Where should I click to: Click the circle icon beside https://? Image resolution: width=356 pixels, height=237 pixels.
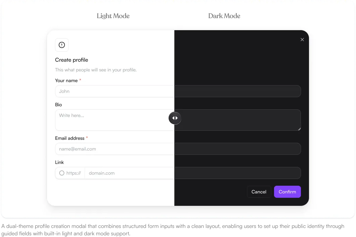click(x=62, y=173)
